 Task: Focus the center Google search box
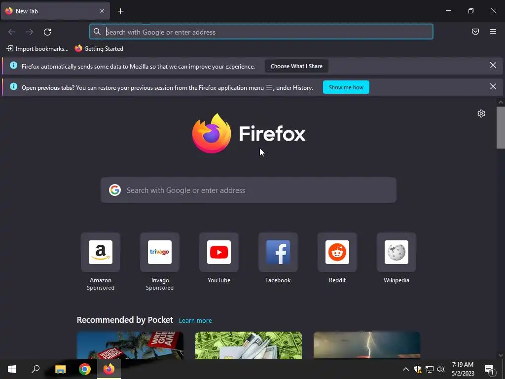pos(249,190)
